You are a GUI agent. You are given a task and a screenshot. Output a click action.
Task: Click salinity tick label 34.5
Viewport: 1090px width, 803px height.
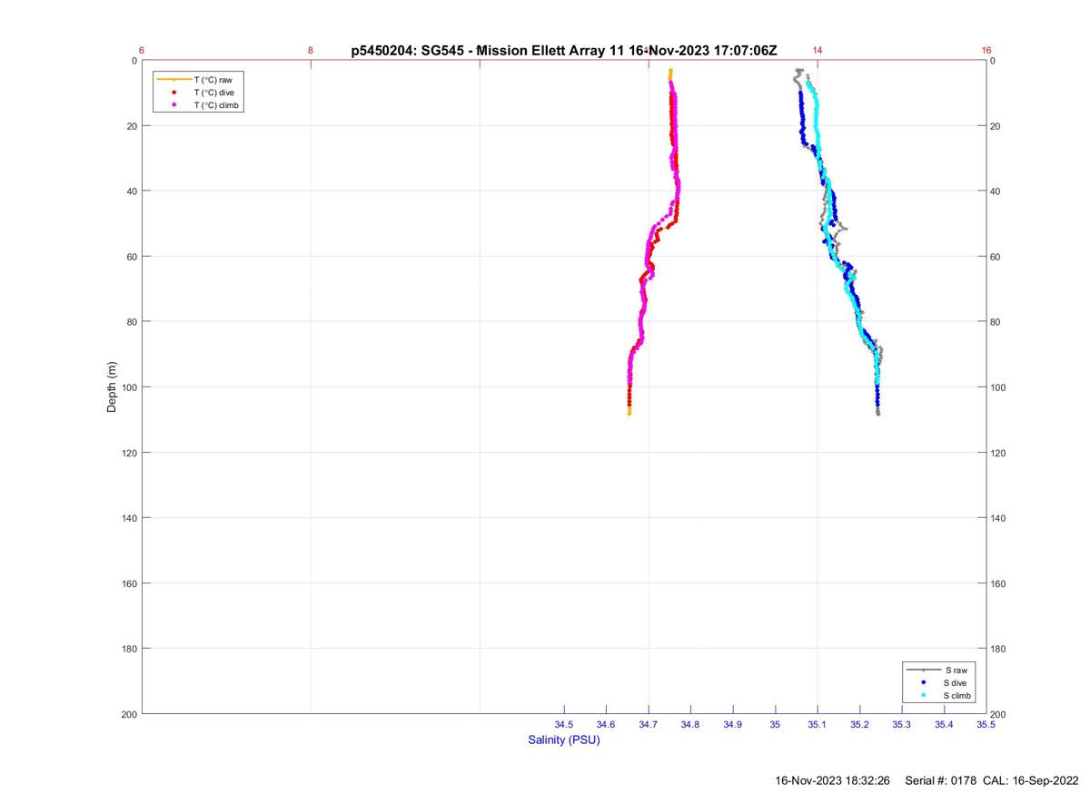564,725
